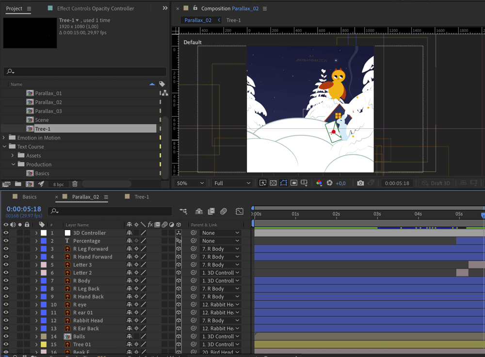This screenshot has width=485, height=357.
Task: Click the show channel RGB icon
Action: 319,183
